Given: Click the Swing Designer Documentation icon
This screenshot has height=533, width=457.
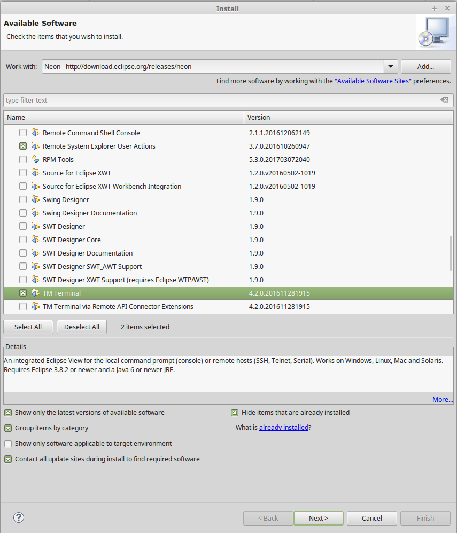Looking at the screenshot, I should pos(35,213).
